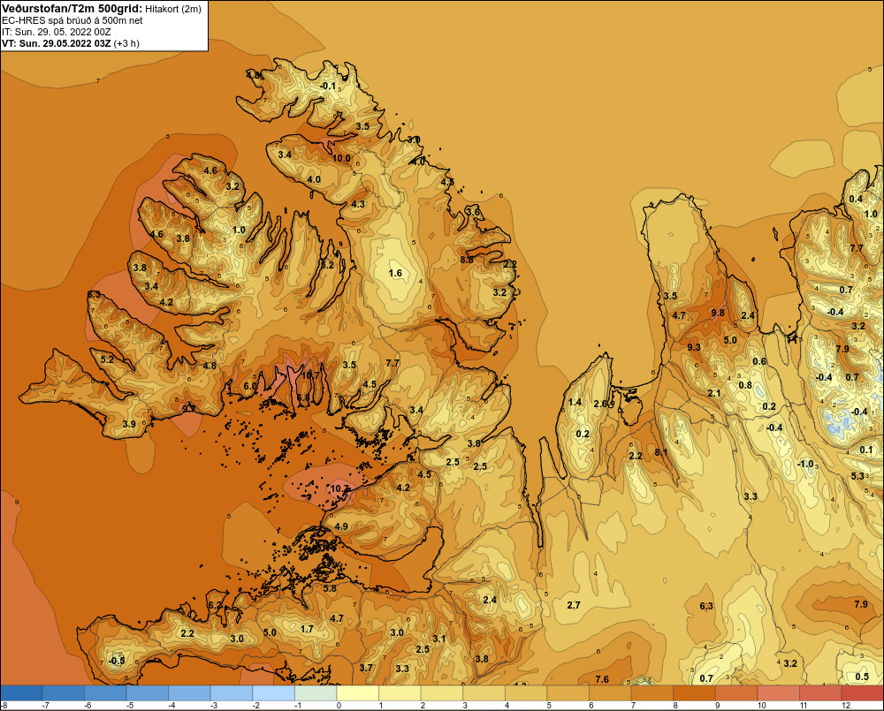Click the '0.5' temperature value
Image resolution: width=884 pixels, height=711 pixels.
coord(862,677)
